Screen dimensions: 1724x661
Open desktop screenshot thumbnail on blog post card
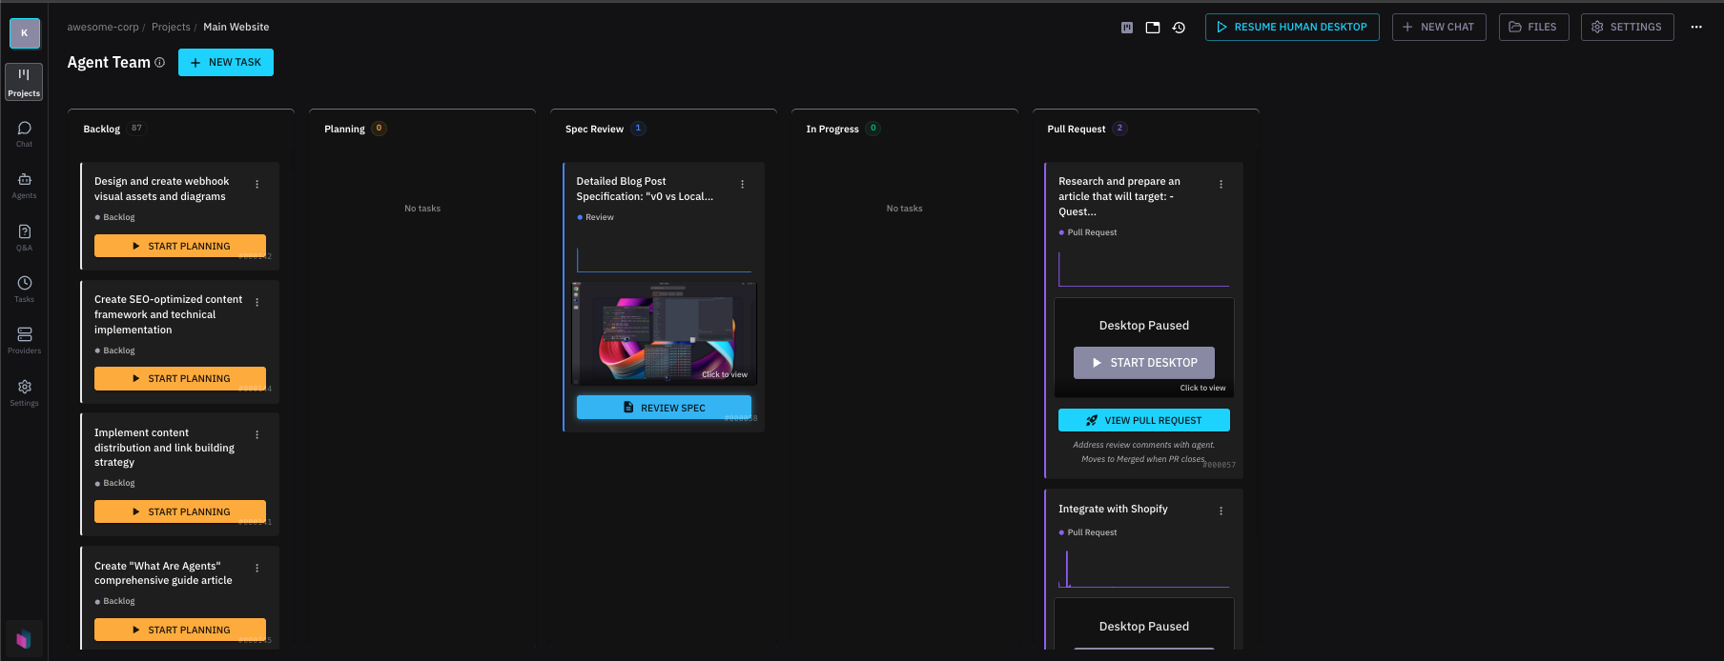(664, 333)
